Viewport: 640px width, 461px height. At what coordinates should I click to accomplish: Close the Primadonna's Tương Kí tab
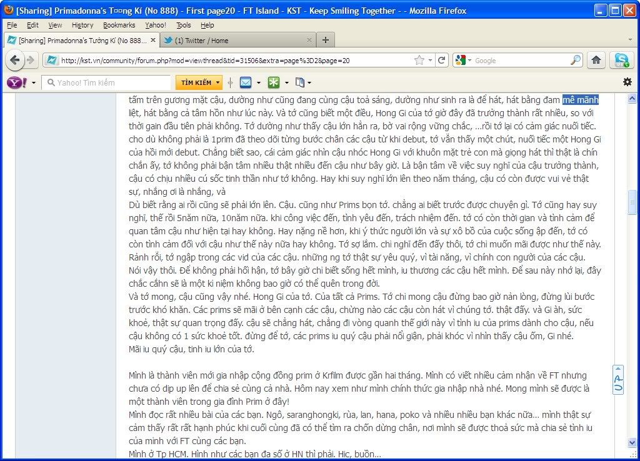pyautogui.click(x=153, y=40)
